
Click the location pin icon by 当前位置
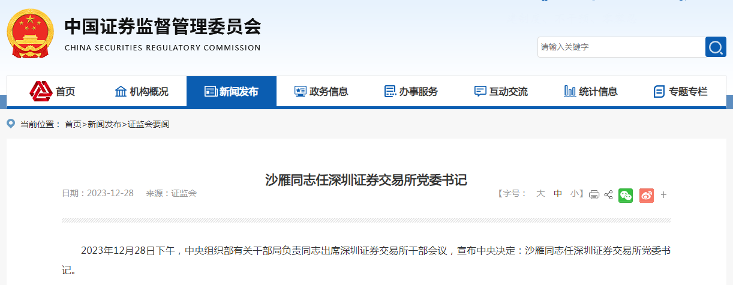(x=11, y=124)
